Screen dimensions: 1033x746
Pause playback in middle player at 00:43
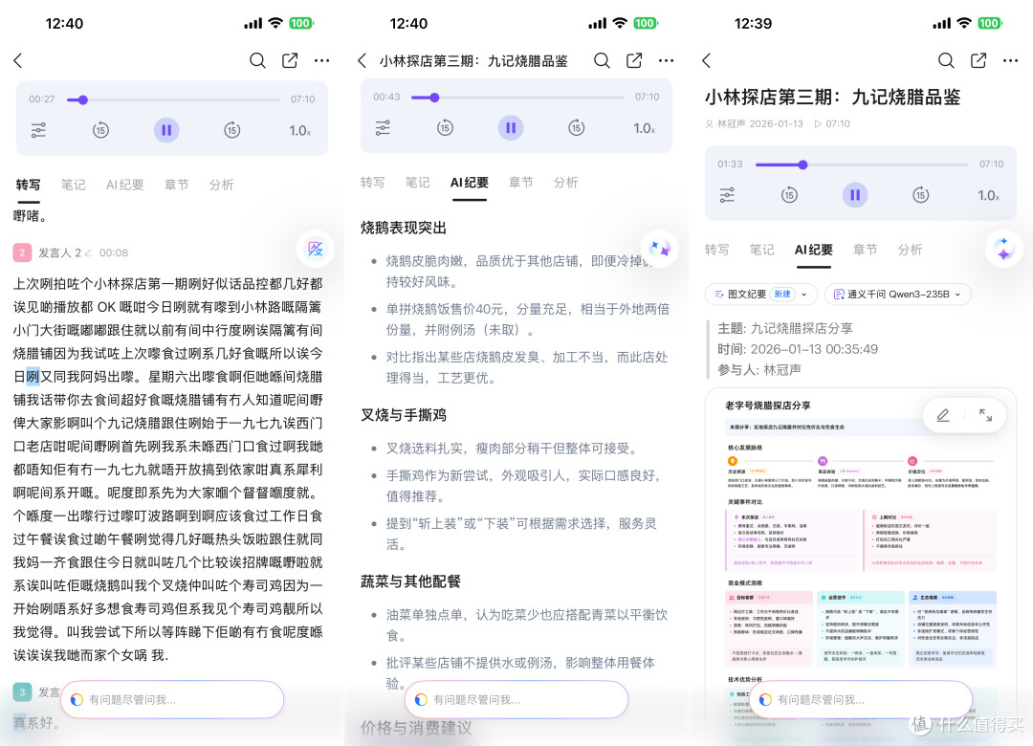click(511, 127)
